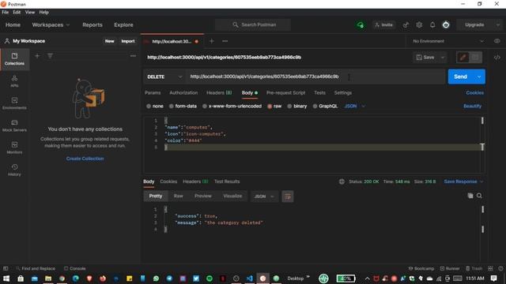Click the Save request button
Image resolution: width=506 pixels, height=284 pixels.
(425, 58)
